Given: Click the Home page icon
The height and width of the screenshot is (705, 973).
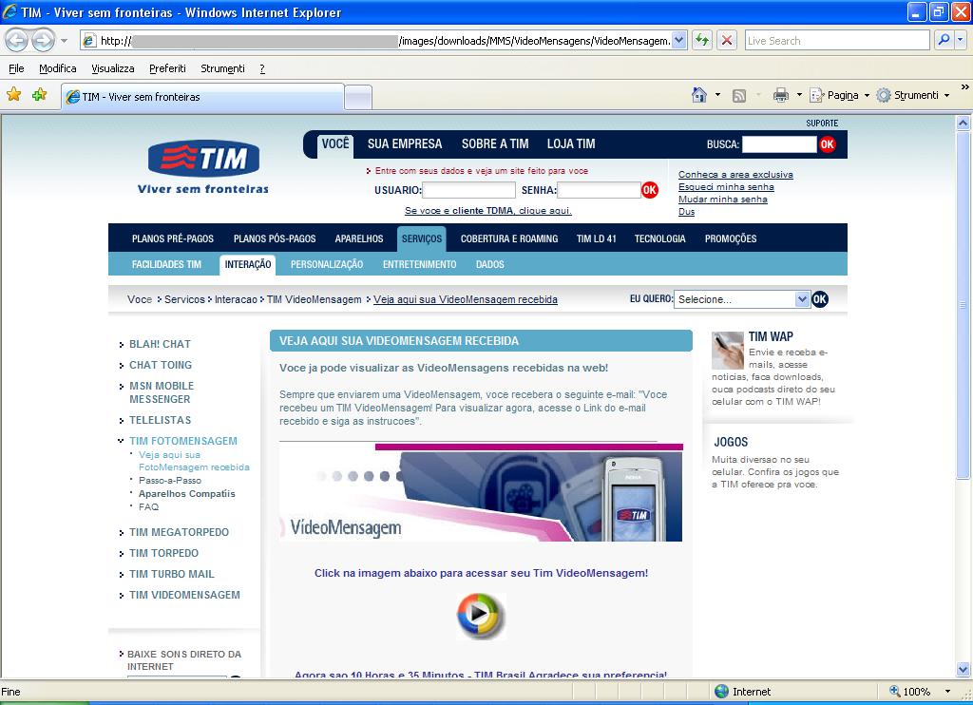Looking at the screenshot, I should (x=699, y=95).
